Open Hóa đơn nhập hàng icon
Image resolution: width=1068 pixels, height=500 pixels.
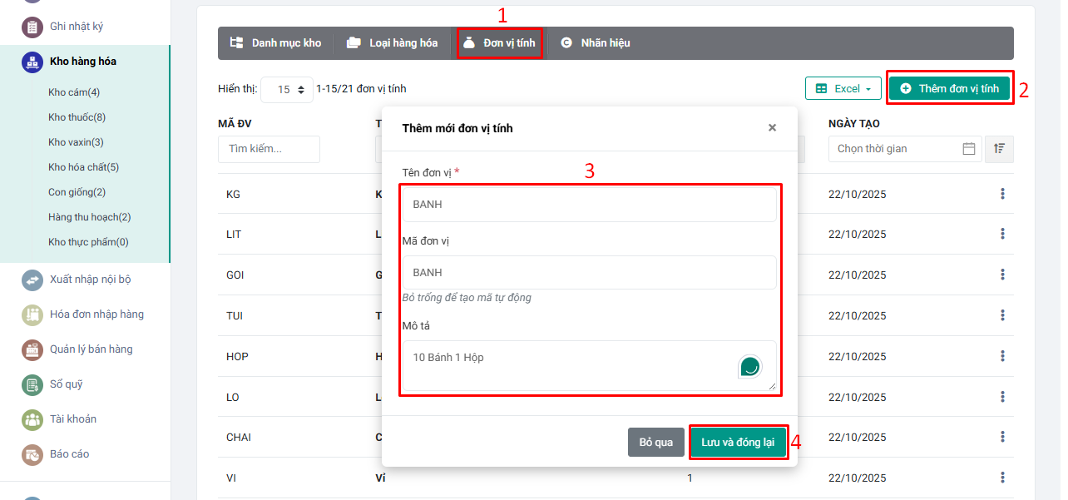[32, 315]
